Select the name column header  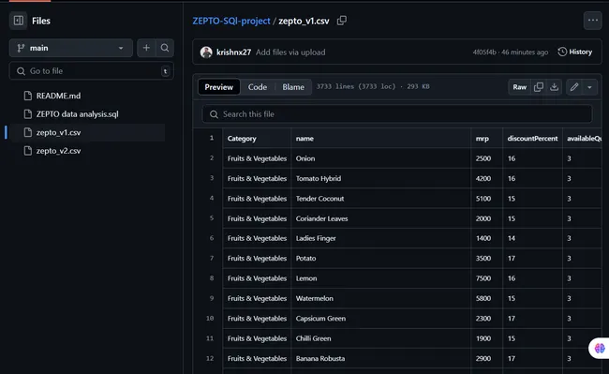point(380,139)
